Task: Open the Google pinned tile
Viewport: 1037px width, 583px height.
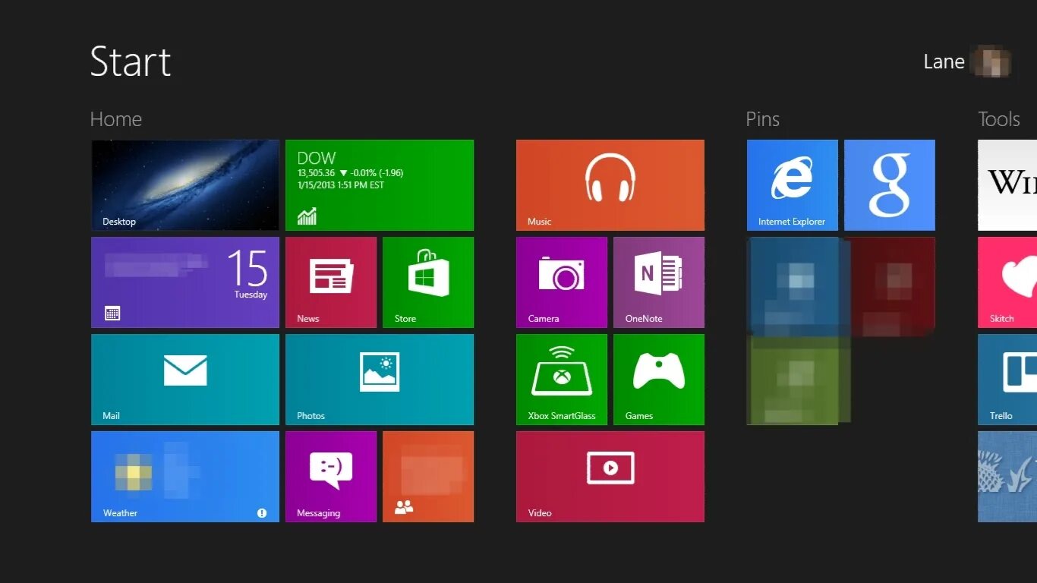Action: (x=890, y=185)
